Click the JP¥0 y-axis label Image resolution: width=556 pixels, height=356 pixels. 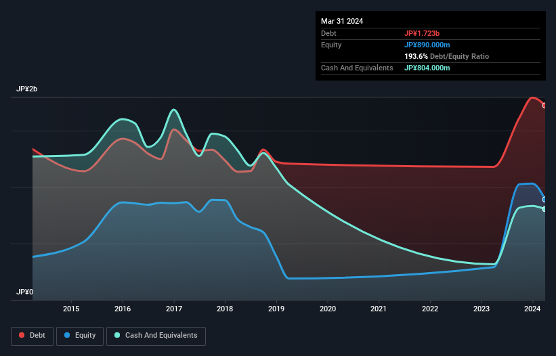tap(24, 292)
